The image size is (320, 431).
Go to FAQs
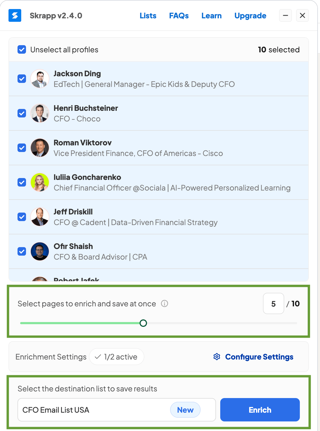[179, 16]
